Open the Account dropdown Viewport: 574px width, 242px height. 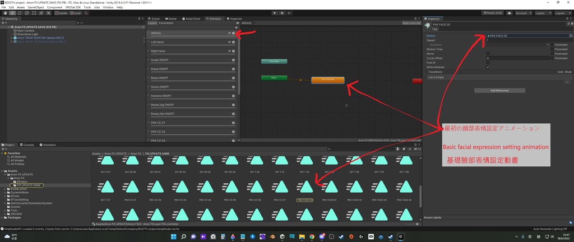pyautogui.click(x=524, y=13)
